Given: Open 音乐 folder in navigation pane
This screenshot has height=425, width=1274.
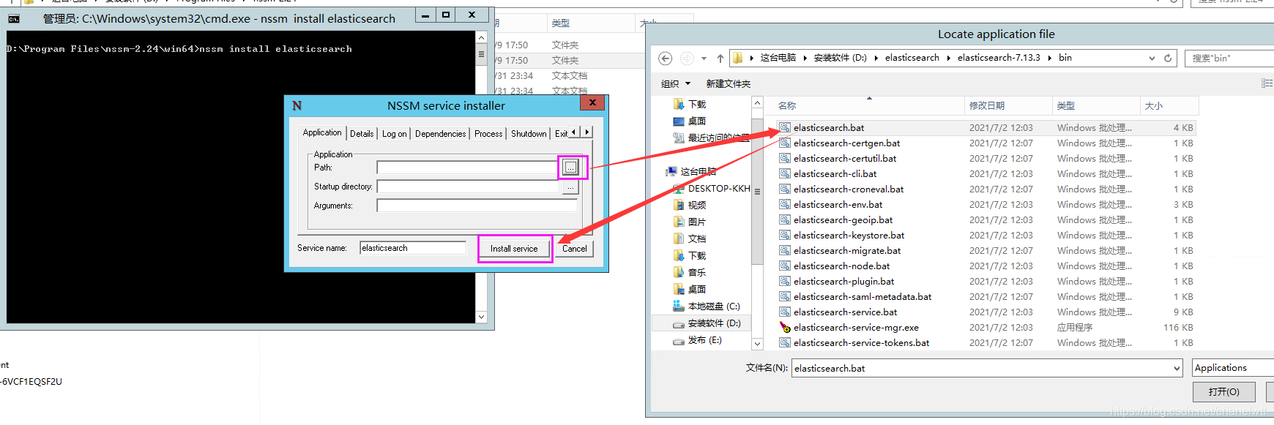Looking at the screenshot, I should (x=690, y=273).
